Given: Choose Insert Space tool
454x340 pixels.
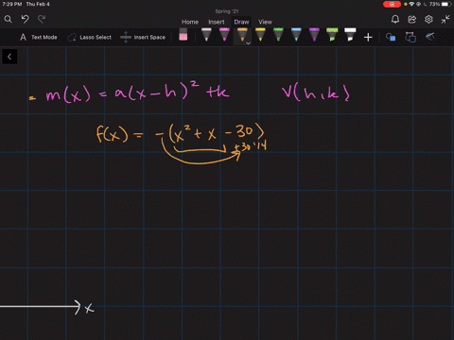Looking at the screenshot, I should pyautogui.click(x=143, y=37).
